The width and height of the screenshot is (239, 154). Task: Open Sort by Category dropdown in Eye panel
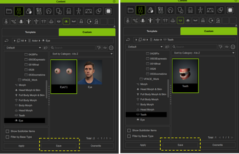pos(82,54)
